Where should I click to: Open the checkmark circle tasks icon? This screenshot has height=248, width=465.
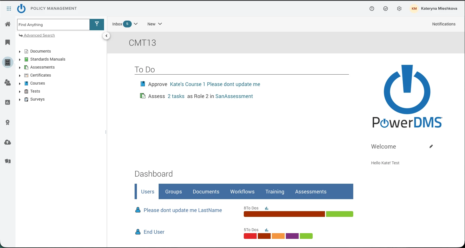tap(386, 9)
